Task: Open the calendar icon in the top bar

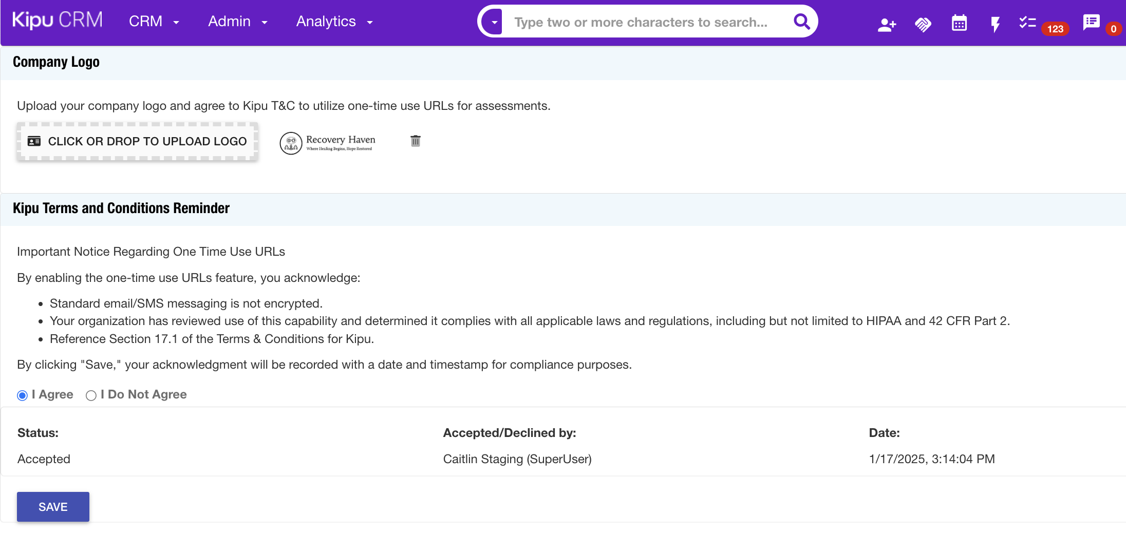Action: pos(959,23)
